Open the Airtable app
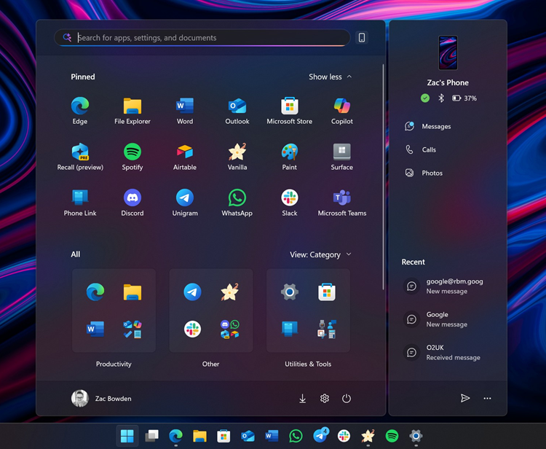Image resolution: width=546 pixels, height=449 pixels. click(185, 157)
